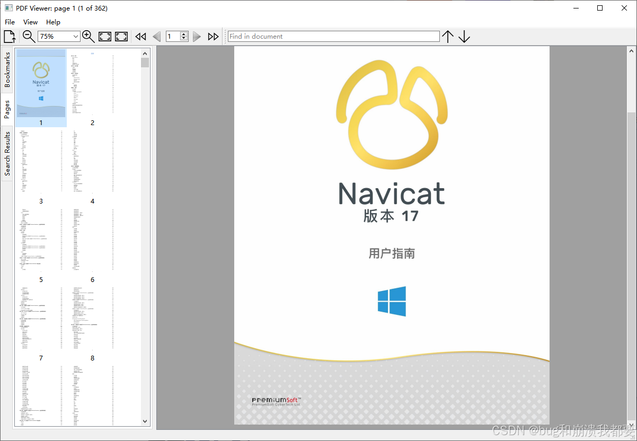Click the thumbnail panel scrollbar thumb
Screen dimensions: 637x441
pos(145,63)
